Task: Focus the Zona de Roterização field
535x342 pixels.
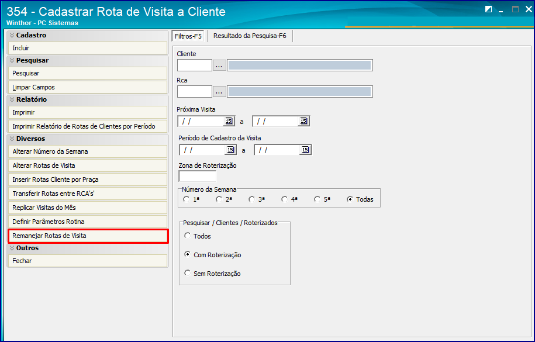Action: (197, 177)
